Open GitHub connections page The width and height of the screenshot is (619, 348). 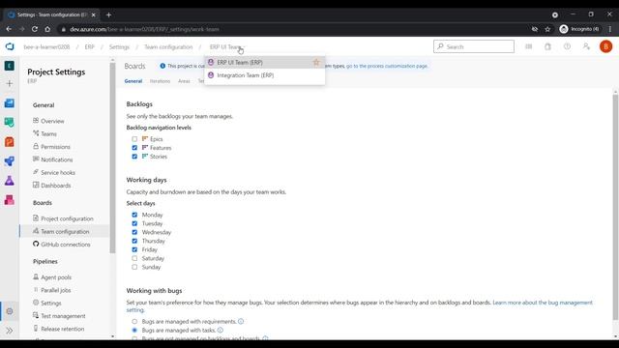click(66, 245)
